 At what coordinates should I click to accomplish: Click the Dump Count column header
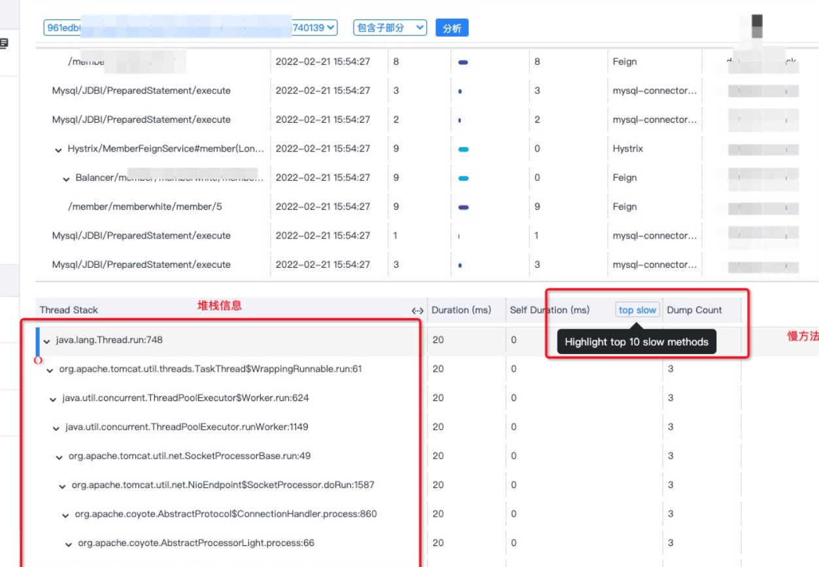tap(694, 310)
